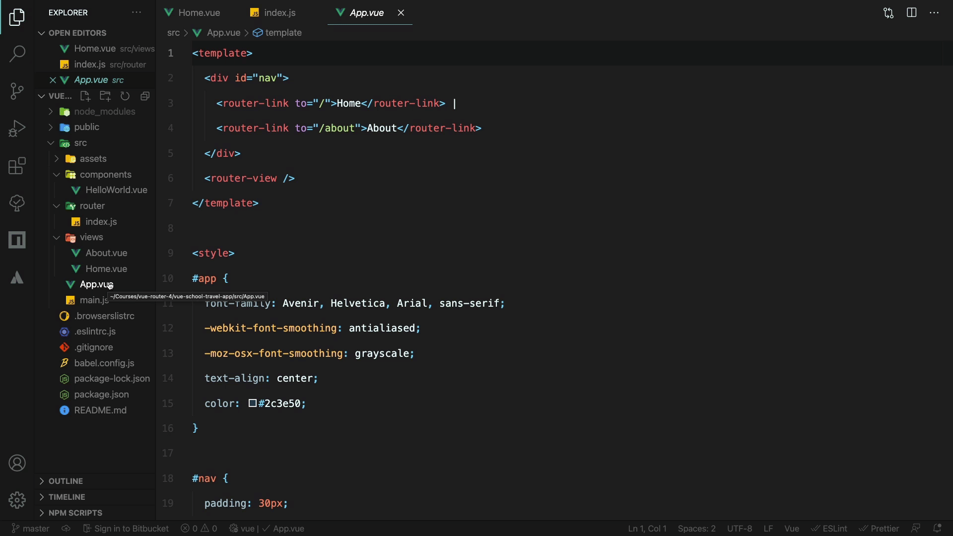The image size is (953, 536).
Task: Open the Extensions view
Action: tap(17, 166)
